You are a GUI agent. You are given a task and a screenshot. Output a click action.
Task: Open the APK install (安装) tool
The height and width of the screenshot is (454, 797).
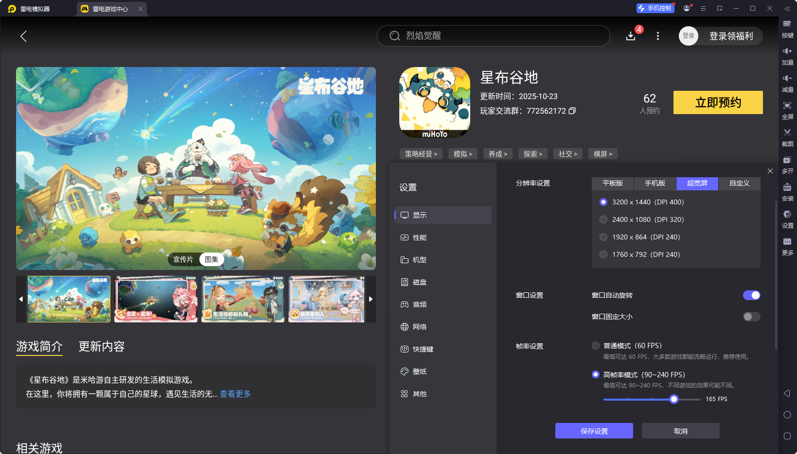click(788, 191)
